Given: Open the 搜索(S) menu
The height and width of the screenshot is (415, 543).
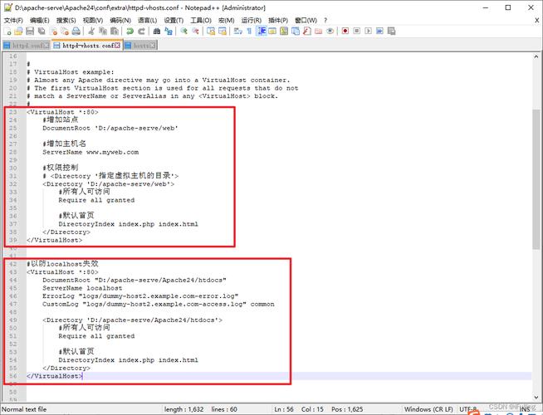Looking at the screenshot, I should (x=66, y=21).
